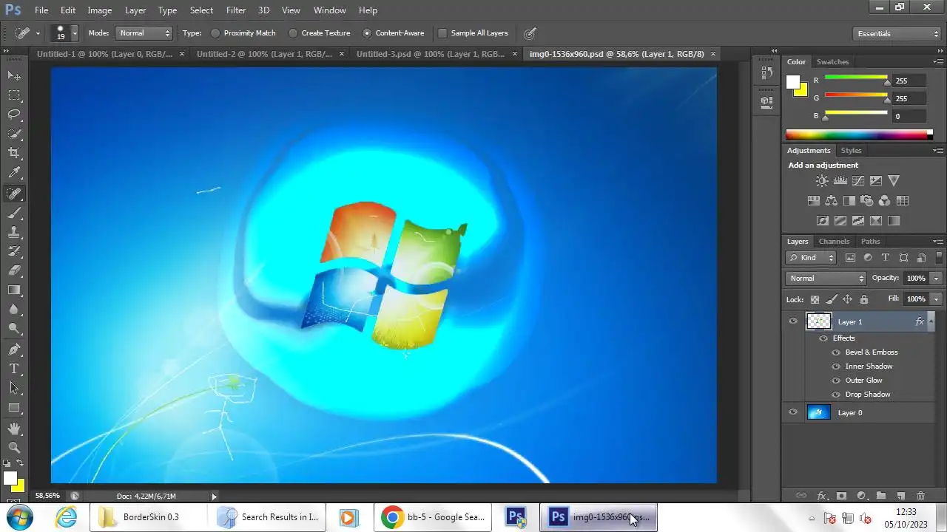Open the Essentials workspace dropdown
Viewport: 947px width, 532px height.
click(x=896, y=33)
